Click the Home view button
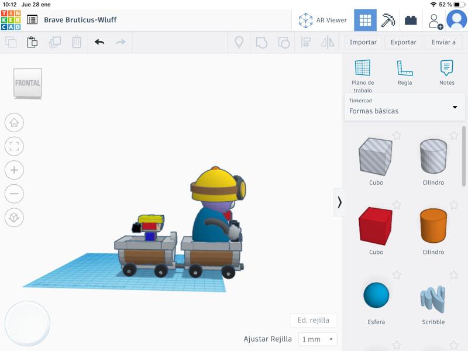This screenshot has width=468, height=351. pos(14,122)
